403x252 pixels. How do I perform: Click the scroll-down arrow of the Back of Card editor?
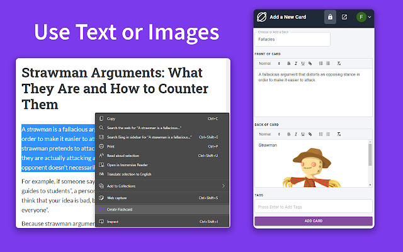370,185
